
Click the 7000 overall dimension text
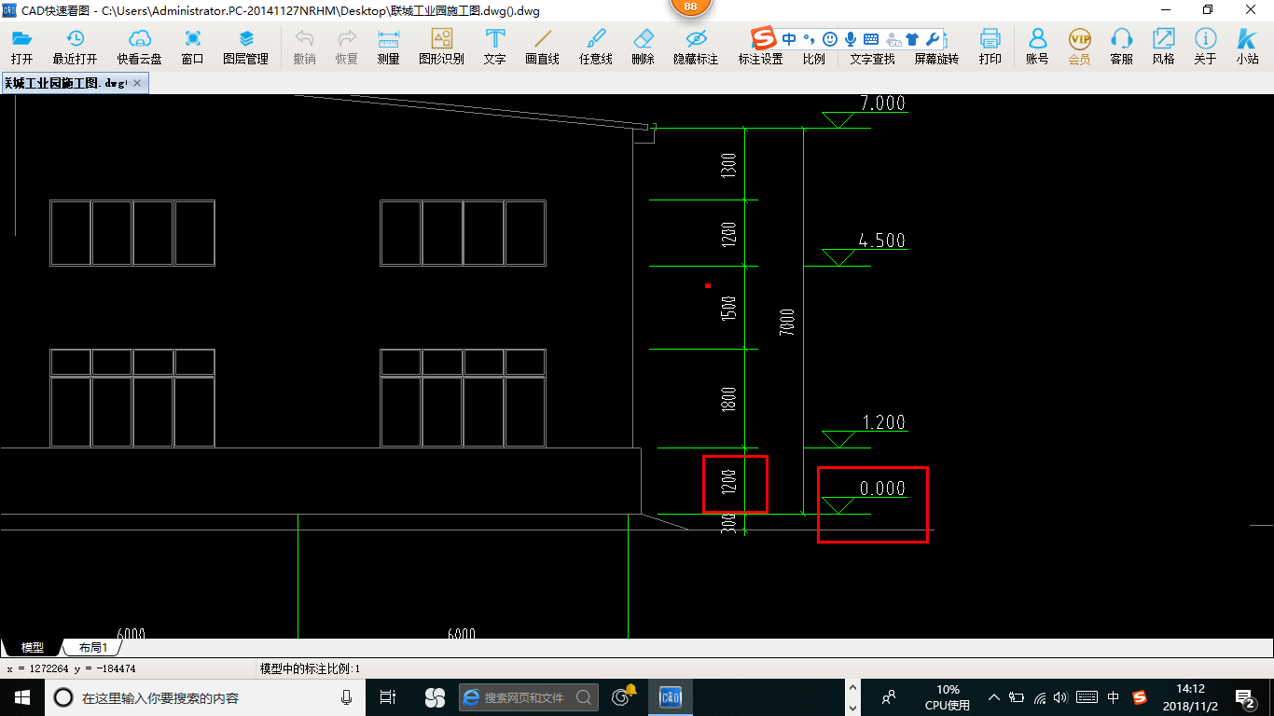[787, 322]
